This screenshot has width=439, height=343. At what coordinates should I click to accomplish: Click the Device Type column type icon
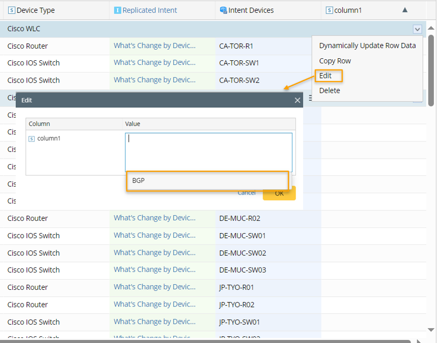point(12,10)
